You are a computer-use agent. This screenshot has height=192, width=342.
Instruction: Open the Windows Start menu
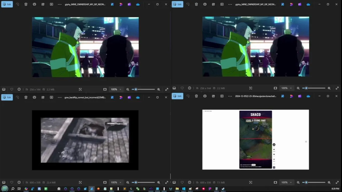tap(5, 189)
